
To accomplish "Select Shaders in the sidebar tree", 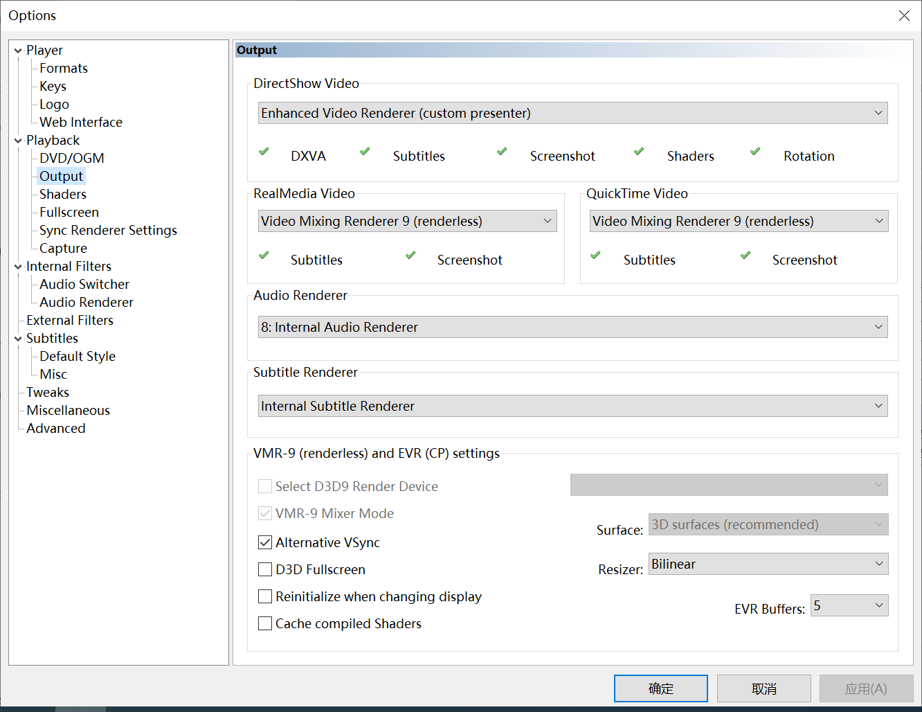I will point(62,194).
